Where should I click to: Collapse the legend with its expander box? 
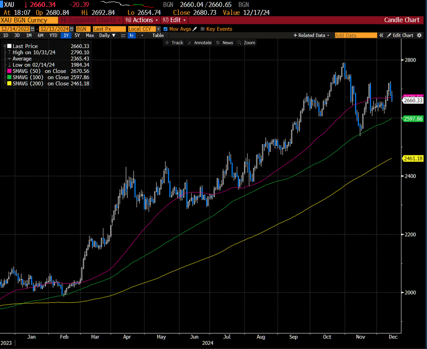pos(5,46)
